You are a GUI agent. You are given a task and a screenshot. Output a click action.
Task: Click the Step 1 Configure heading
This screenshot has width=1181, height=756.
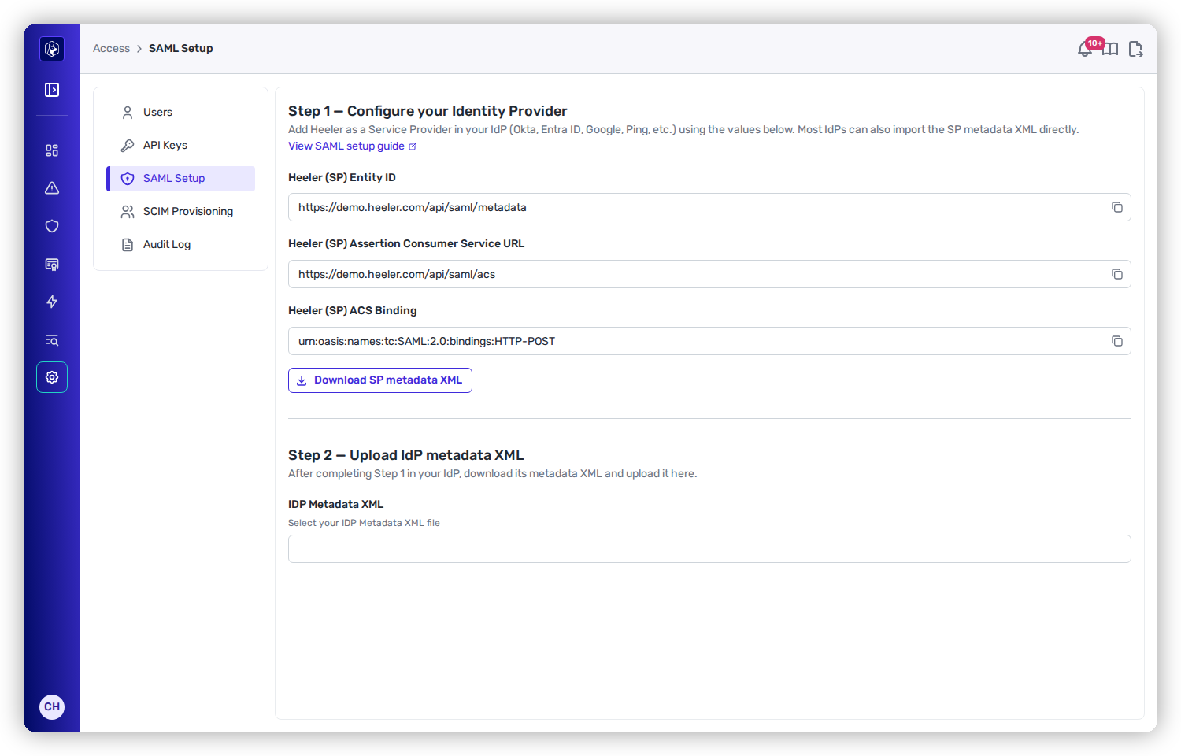pyautogui.click(x=428, y=111)
